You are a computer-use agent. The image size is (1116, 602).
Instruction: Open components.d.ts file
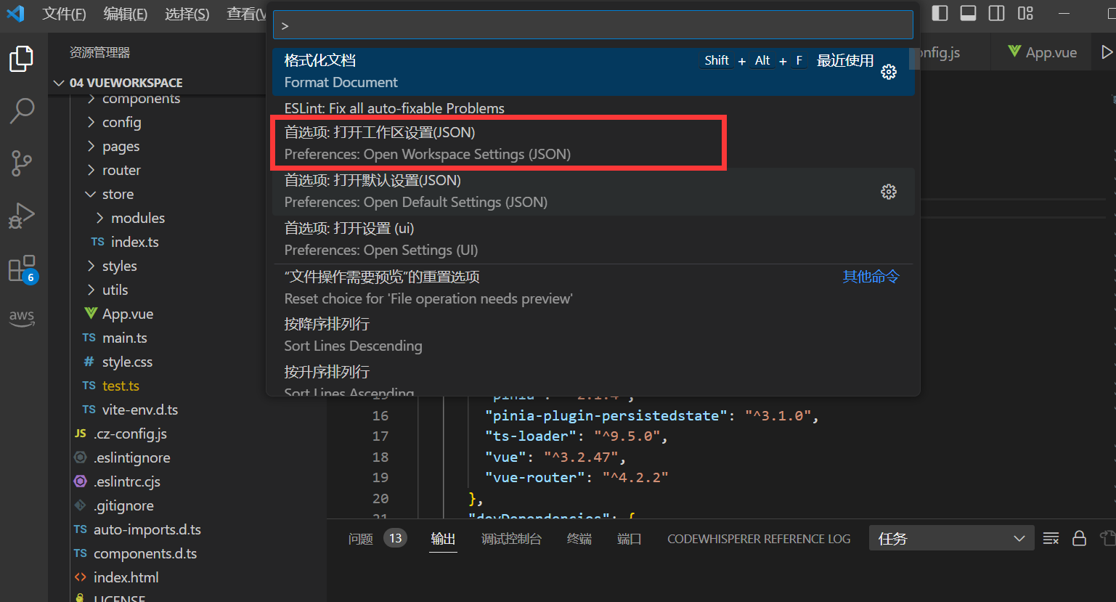[144, 553]
